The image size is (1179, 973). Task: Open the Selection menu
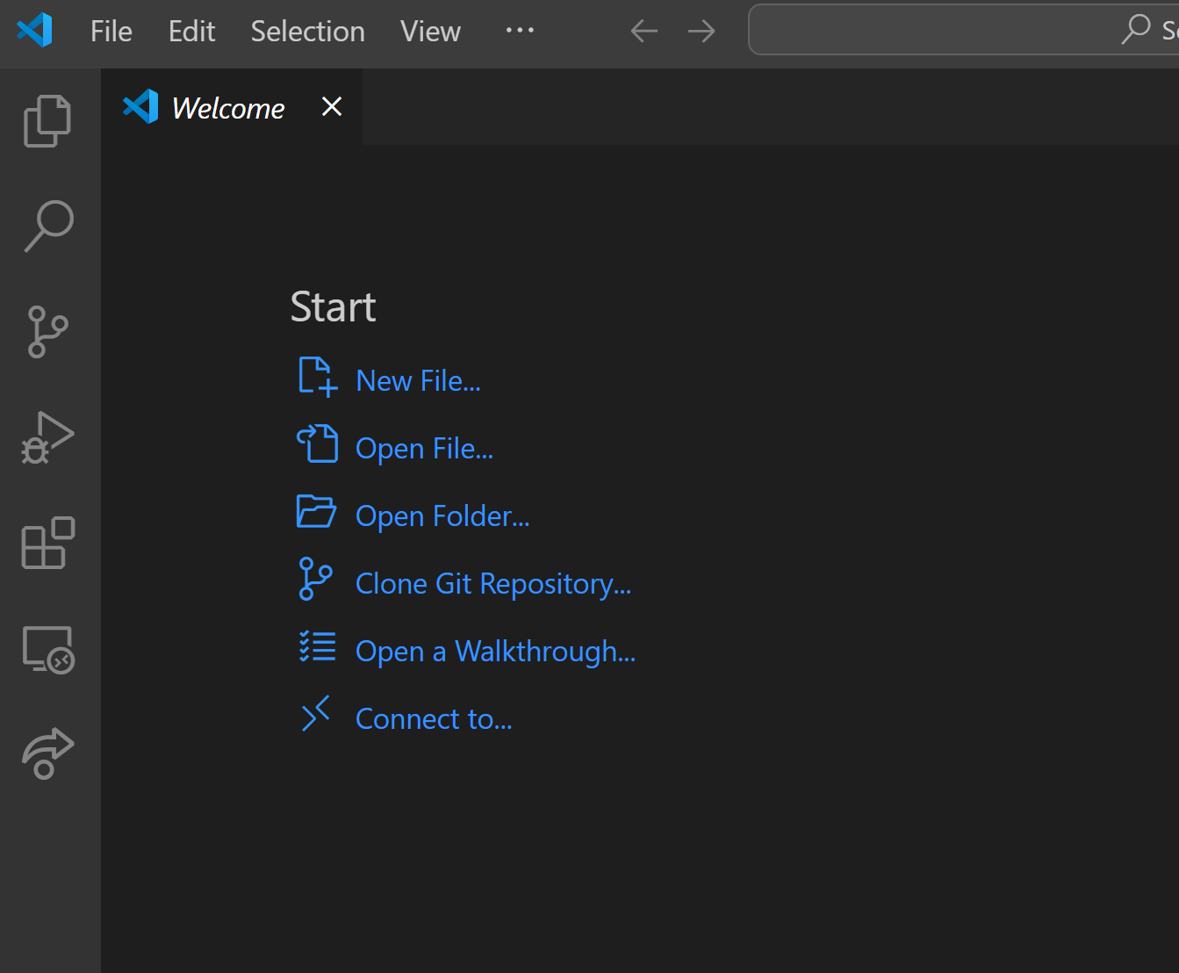307,32
